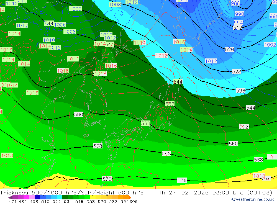Click the 990 pressure label
This screenshot has height=203, width=277.
[x=240, y=14]
